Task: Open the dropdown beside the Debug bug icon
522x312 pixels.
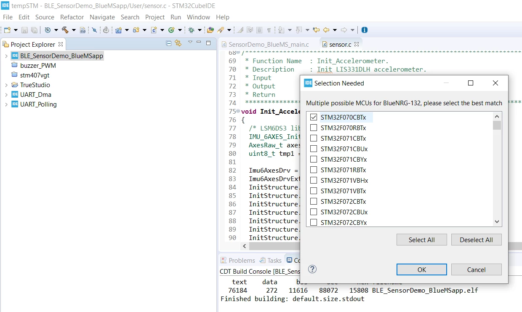Action: (200, 30)
